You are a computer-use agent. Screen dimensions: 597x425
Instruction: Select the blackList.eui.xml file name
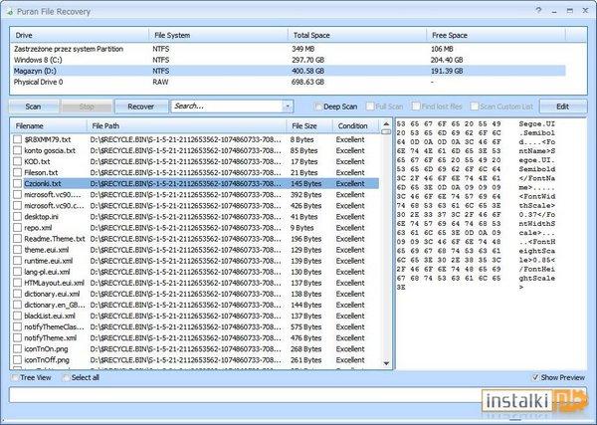pos(50,317)
